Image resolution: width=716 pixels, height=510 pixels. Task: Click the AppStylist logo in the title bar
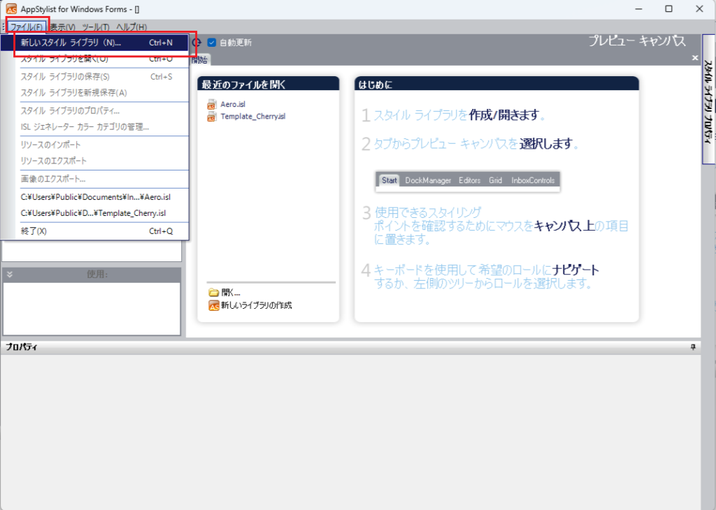pos(11,9)
